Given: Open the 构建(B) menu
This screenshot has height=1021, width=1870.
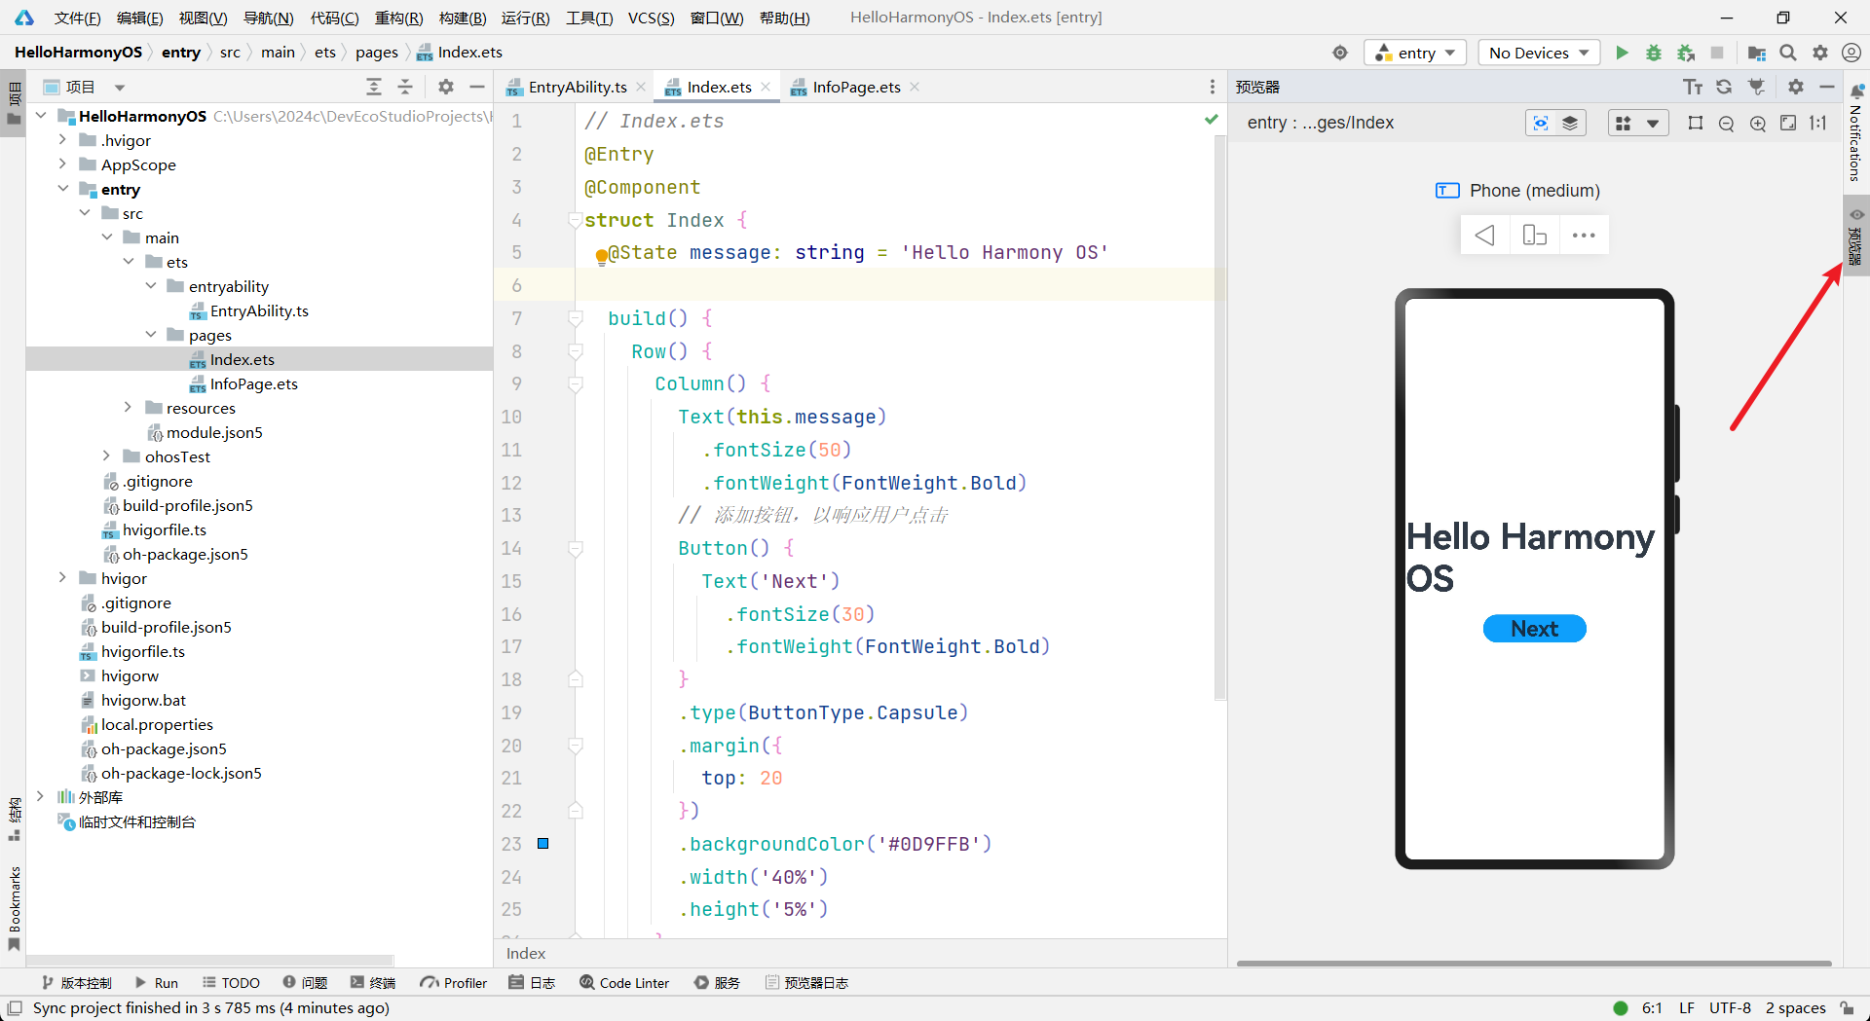Looking at the screenshot, I should tap(462, 18).
